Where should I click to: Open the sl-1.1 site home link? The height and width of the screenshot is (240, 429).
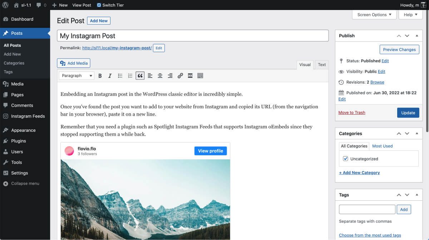click(x=23, y=5)
